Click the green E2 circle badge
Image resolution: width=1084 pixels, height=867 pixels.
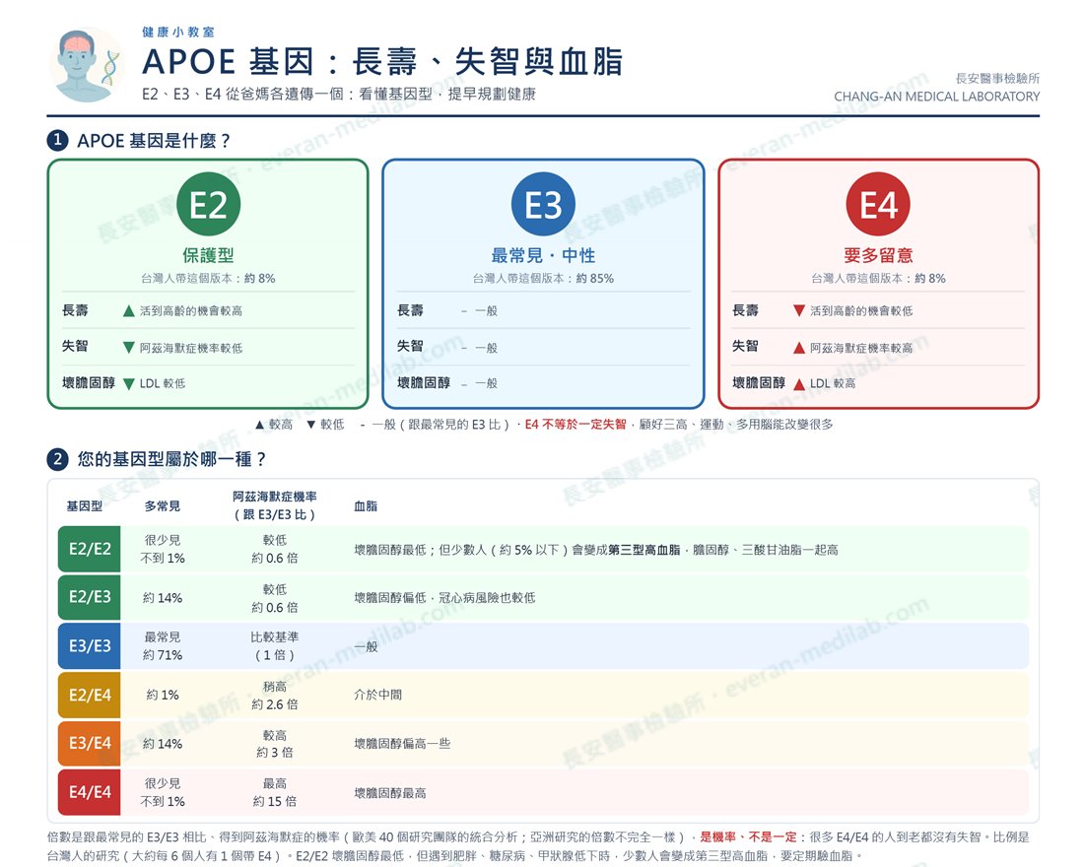tap(208, 205)
